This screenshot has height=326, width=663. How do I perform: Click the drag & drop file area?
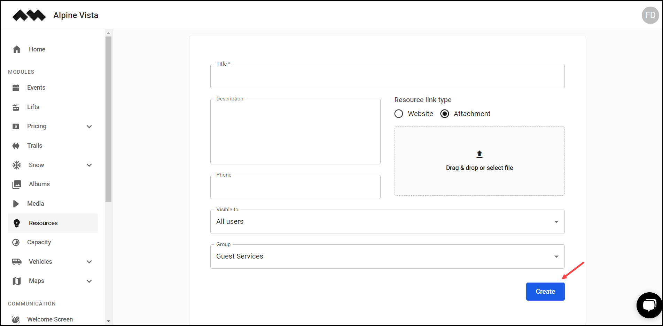479,161
